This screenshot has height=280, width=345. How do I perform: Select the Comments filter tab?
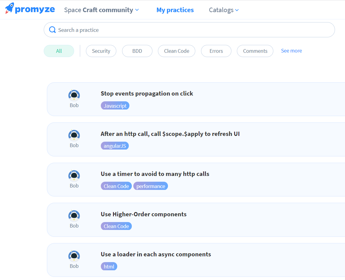[x=255, y=51]
